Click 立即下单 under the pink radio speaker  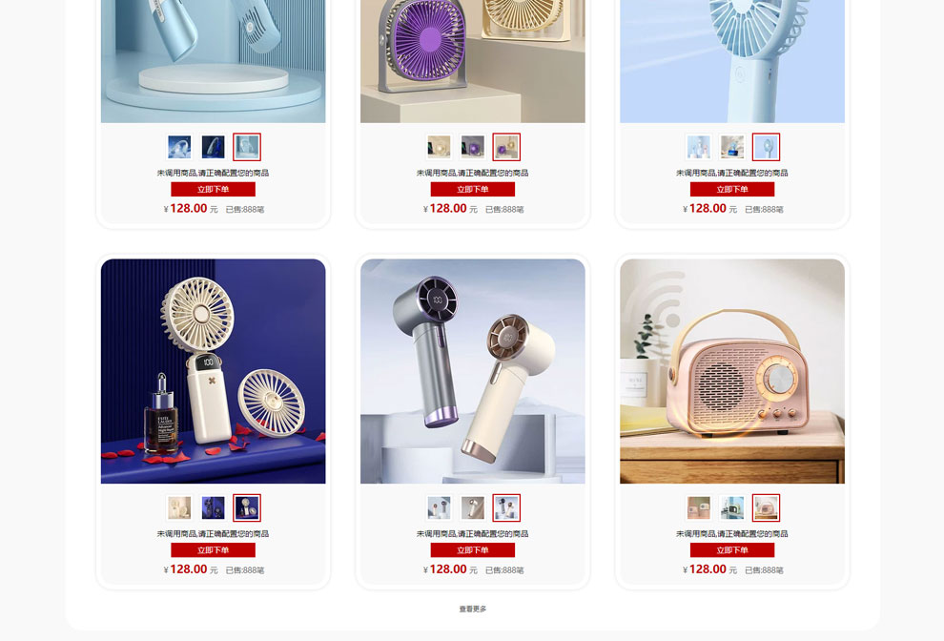732,550
